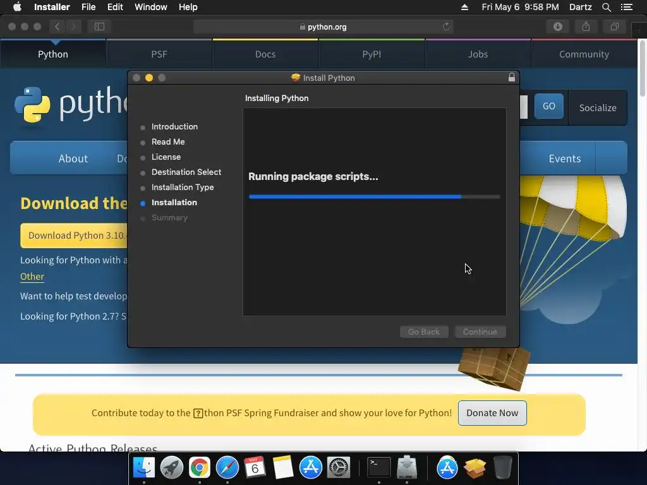The image size is (647, 485).
Task: Open the Window menu
Action: coord(150,7)
